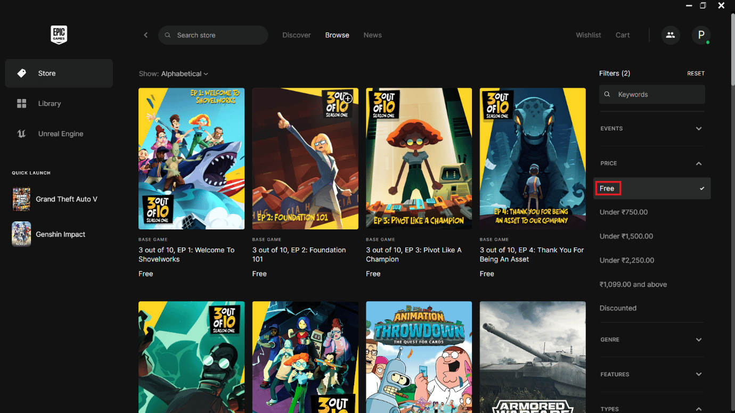Select ₹1,099.00 and above filter
Screen dimensions: 735x413
(633, 284)
